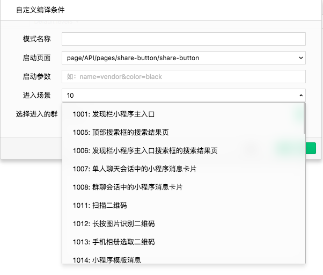The height and width of the screenshot is (275, 323).
Task: Click the 选择进入的群 label
Action: (36, 114)
